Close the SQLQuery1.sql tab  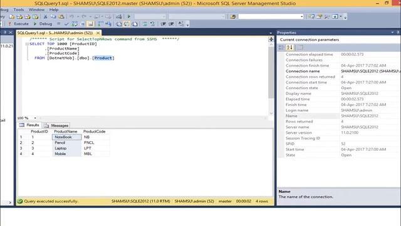pyautogui.click(x=98, y=33)
